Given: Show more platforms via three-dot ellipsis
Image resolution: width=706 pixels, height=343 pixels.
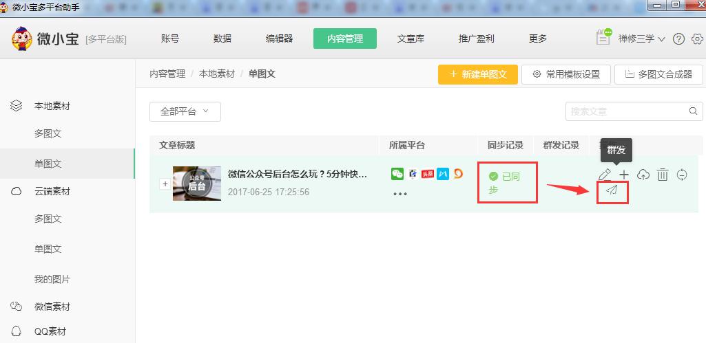Looking at the screenshot, I should (400, 195).
